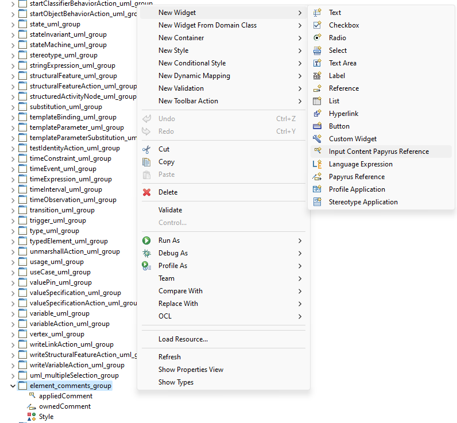Click the Debug As bug icon
The width and height of the screenshot is (457, 423).
point(146,253)
